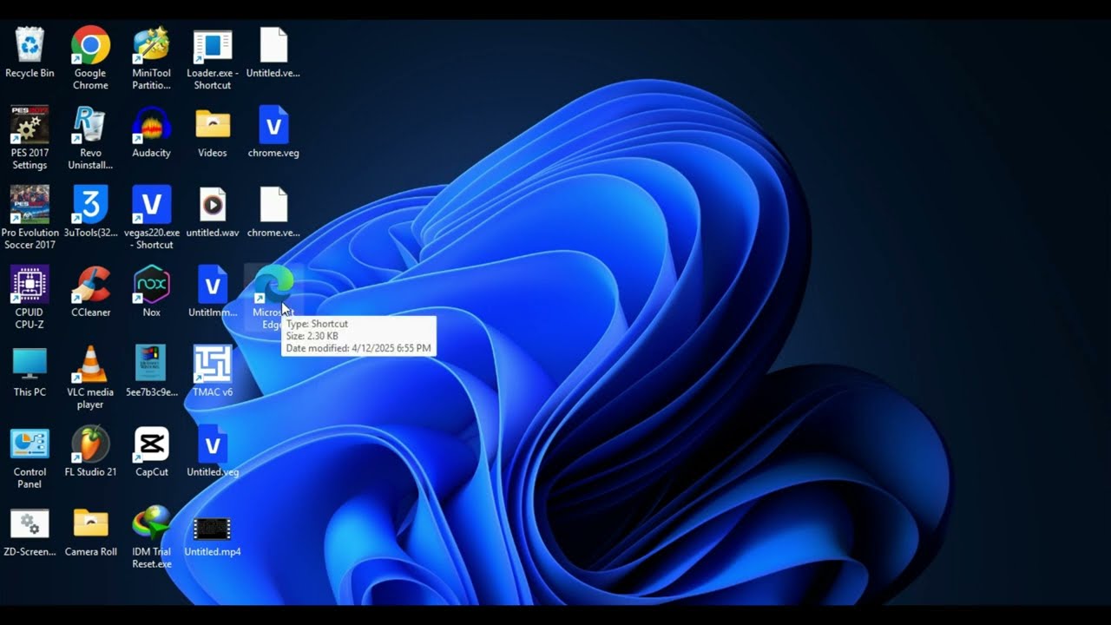The height and width of the screenshot is (625, 1111).
Task: Select the Untitled.mp4 video thumbnail
Action: point(213,528)
